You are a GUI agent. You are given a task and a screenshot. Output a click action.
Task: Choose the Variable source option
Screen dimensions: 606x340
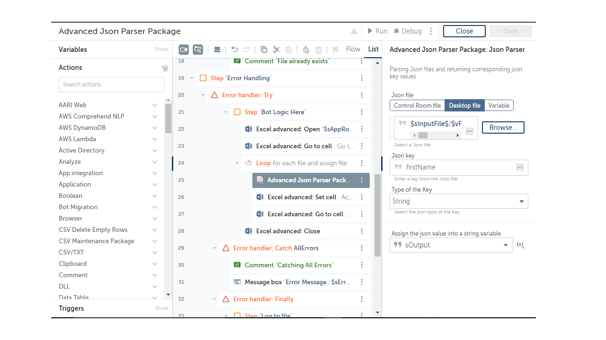point(499,105)
